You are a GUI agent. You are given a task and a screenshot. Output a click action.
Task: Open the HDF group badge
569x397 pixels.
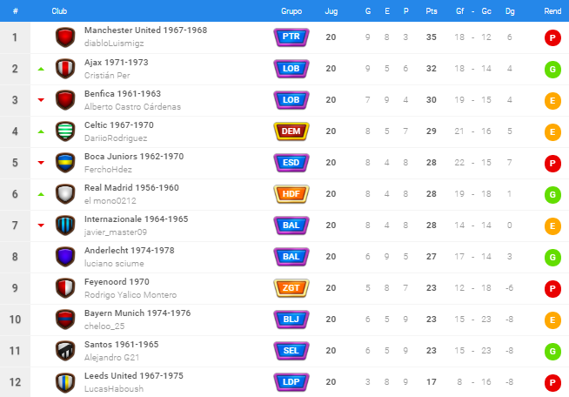pos(291,194)
